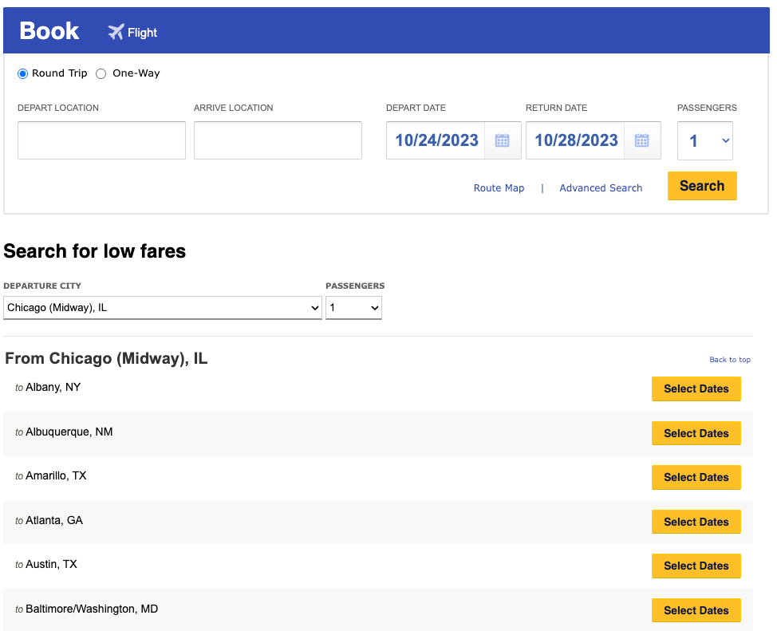Image resolution: width=777 pixels, height=631 pixels.
Task: Open the Departure City dropdown
Action: tap(162, 308)
